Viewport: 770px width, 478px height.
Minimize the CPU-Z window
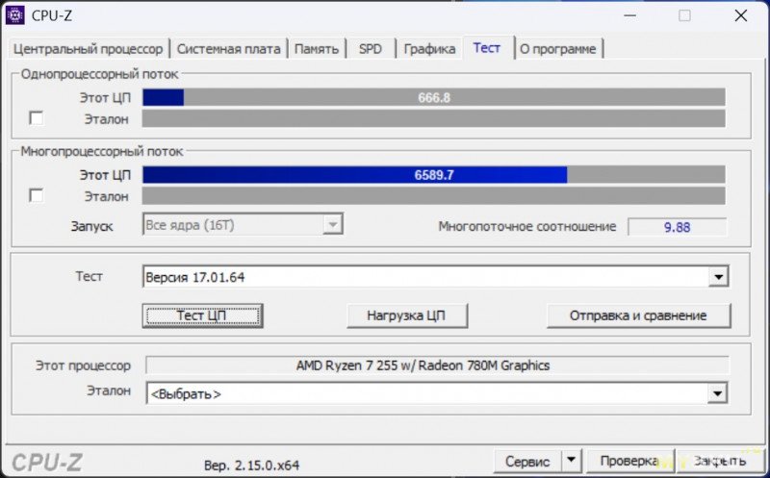click(629, 15)
